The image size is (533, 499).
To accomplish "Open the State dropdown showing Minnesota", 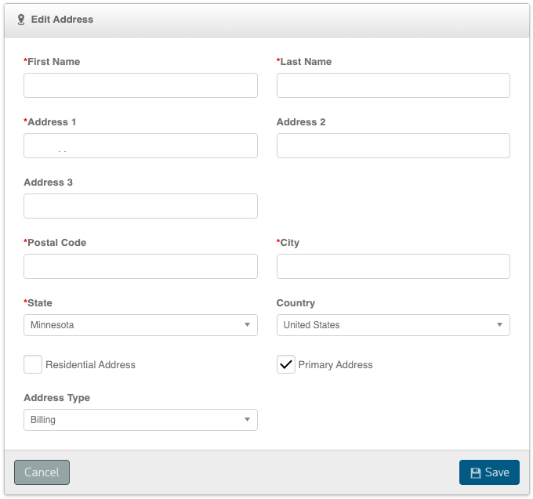I will [140, 325].
